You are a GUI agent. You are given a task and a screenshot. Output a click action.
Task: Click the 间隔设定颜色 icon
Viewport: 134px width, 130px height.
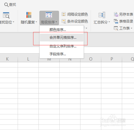(x=64, y=14)
